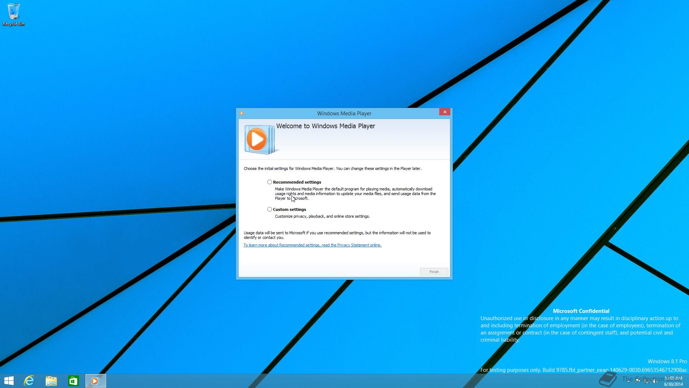Select the Recommended settings radio button

click(x=269, y=182)
